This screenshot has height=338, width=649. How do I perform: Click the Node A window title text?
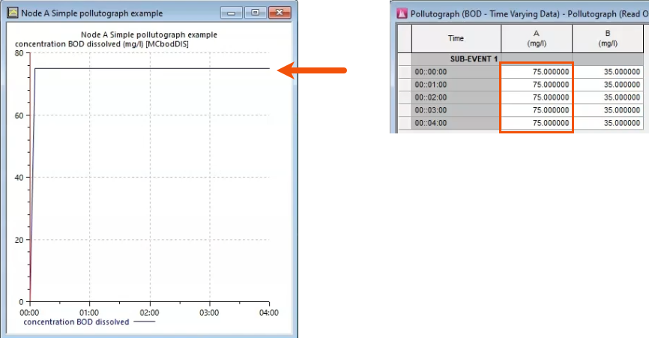(92, 13)
